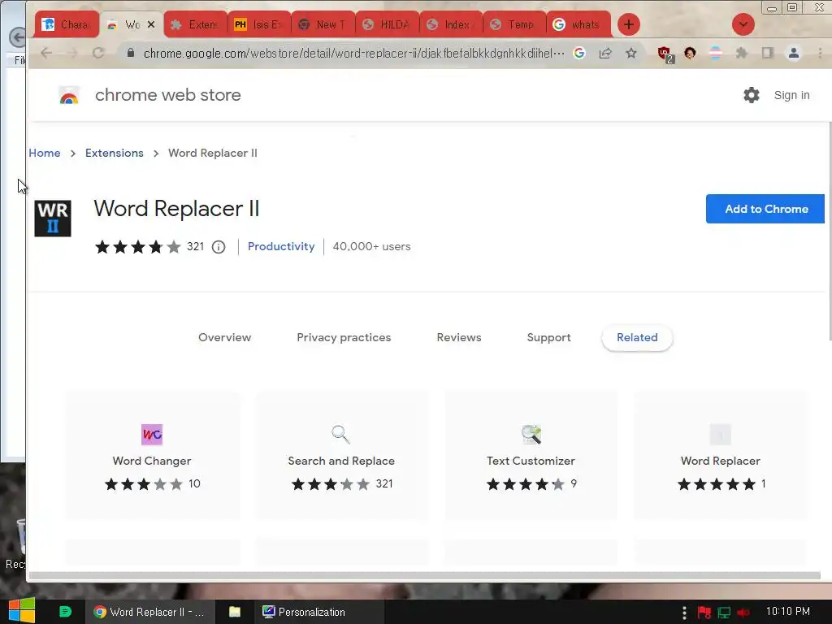Click the Text Customizer icon
832x624 pixels.
[x=531, y=435]
